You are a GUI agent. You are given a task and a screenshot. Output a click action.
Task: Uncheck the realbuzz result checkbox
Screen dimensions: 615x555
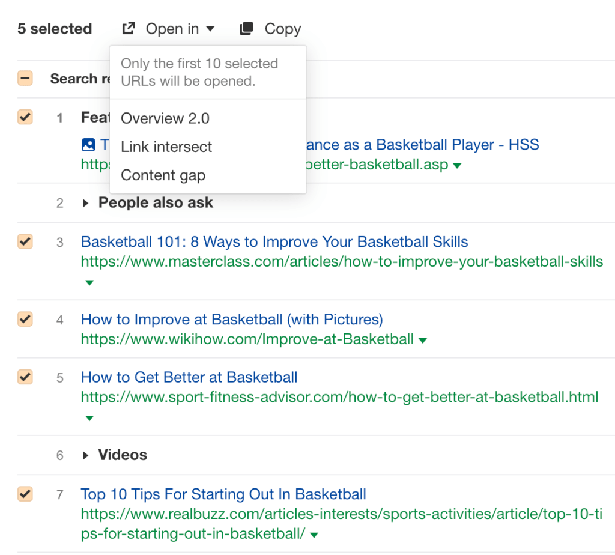[x=25, y=494]
